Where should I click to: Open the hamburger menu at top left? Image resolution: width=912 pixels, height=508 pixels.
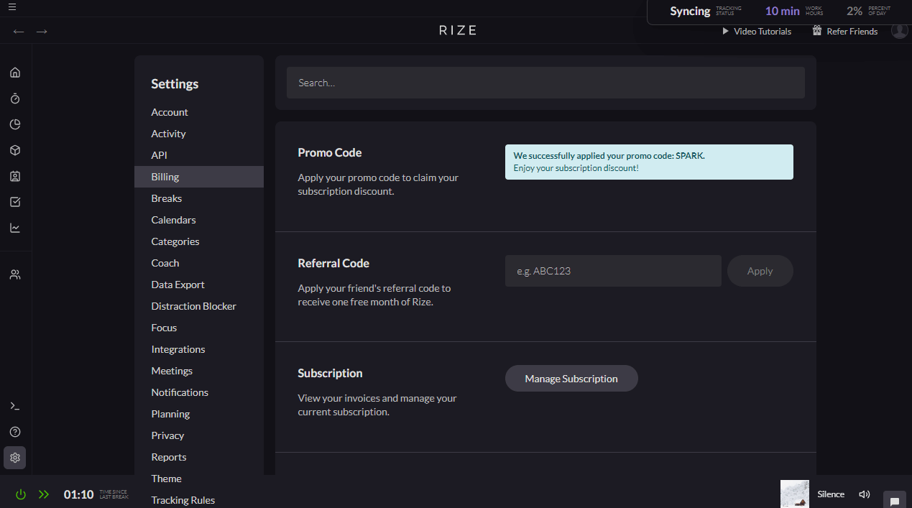(12, 7)
